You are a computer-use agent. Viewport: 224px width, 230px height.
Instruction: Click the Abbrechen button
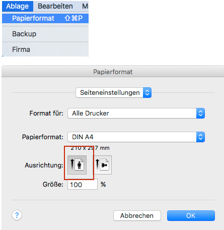click(x=137, y=215)
